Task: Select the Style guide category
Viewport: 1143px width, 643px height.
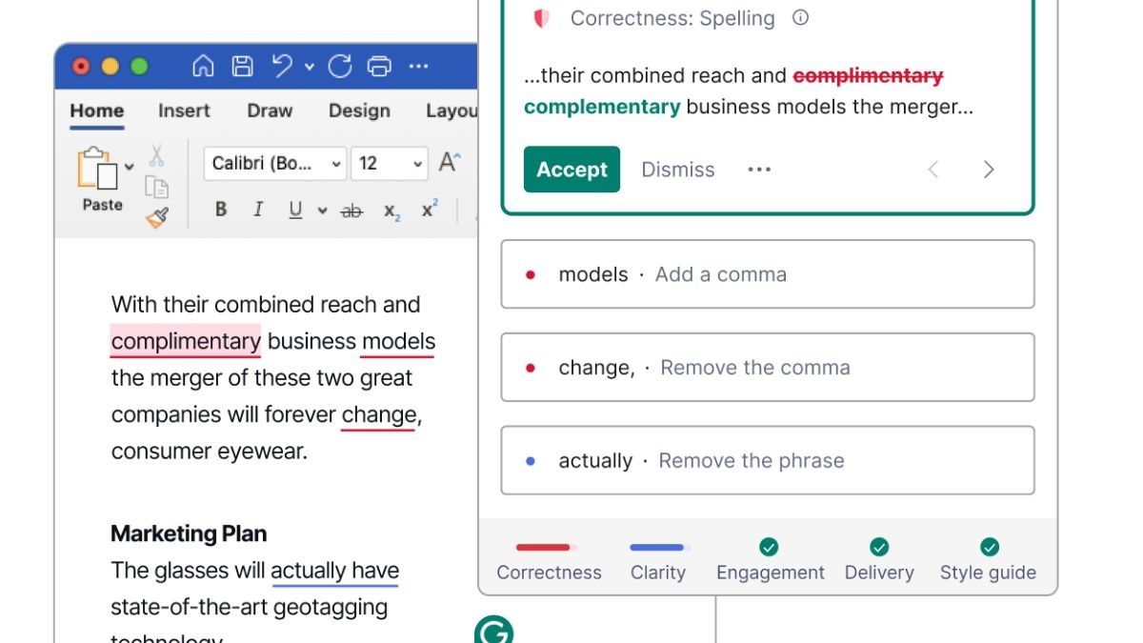Action: point(989,562)
